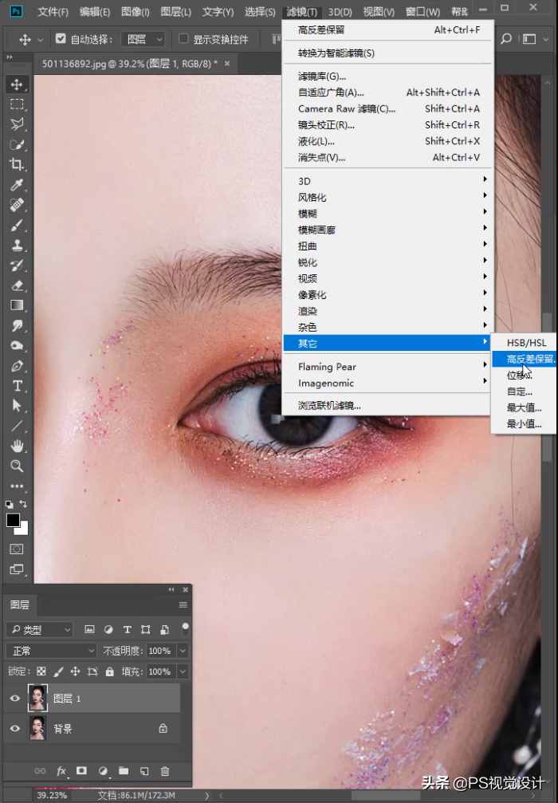Image resolution: width=558 pixels, height=803 pixels.
Task: Toggle lock image pixels brush icon
Action: [x=58, y=671]
